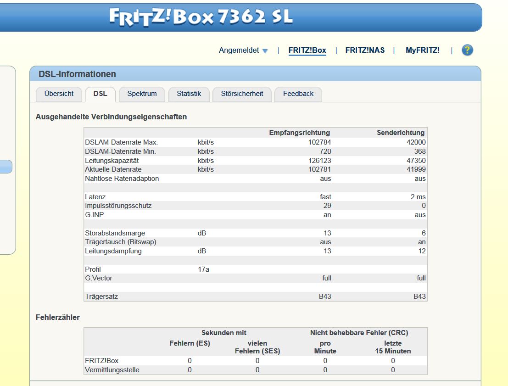This screenshot has width=508, height=386.
Task: Click the Senderichtung column header
Action: click(401, 133)
